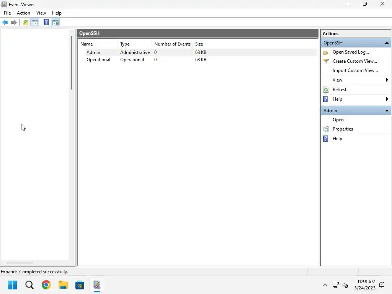Click Create Custom View... action
The height and width of the screenshot is (294, 392).
click(x=355, y=61)
